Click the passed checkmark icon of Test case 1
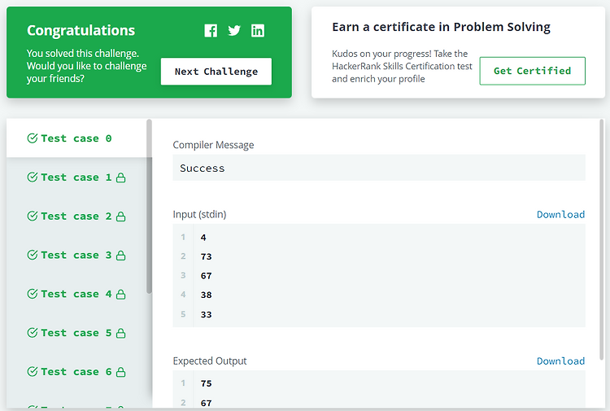This screenshot has width=610, height=411. (x=33, y=177)
